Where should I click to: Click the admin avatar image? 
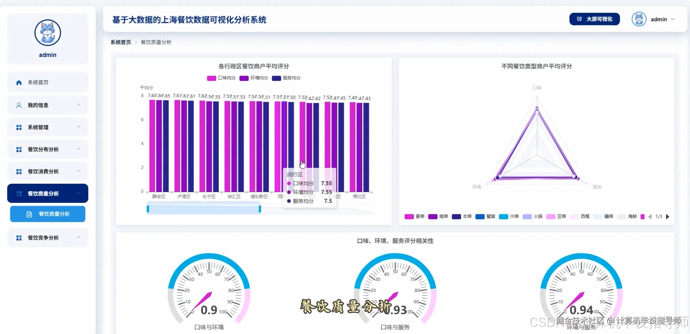click(x=639, y=19)
